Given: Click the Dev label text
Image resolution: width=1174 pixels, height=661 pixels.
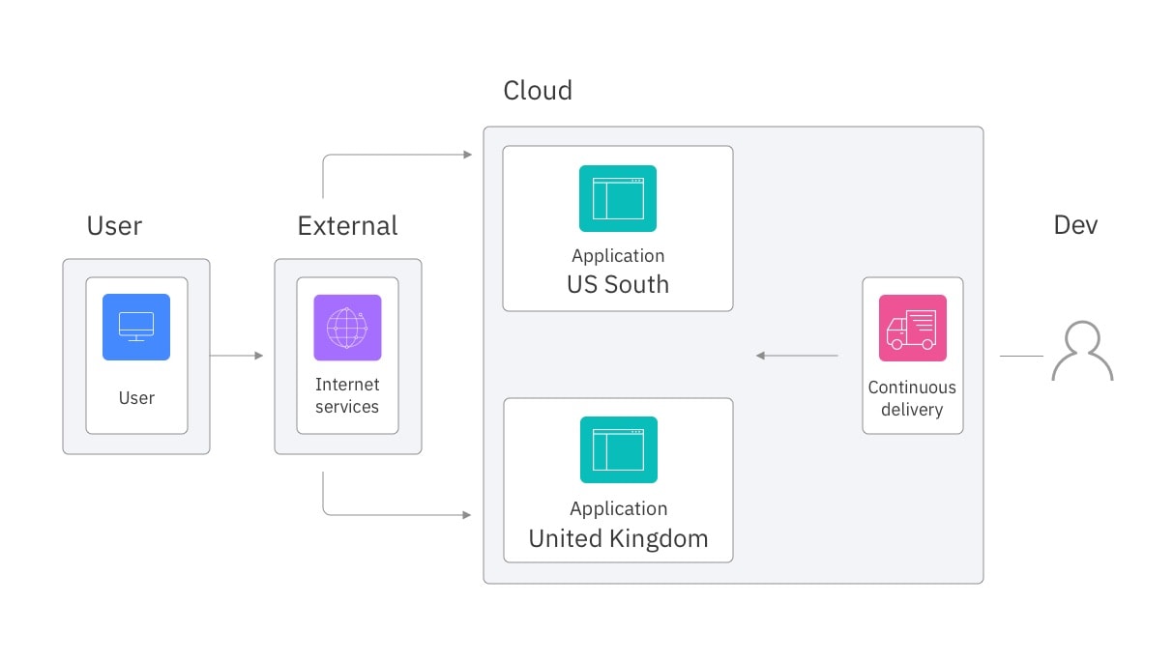Looking at the screenshot, I should pyautogui.click(x=1075, y=225).
